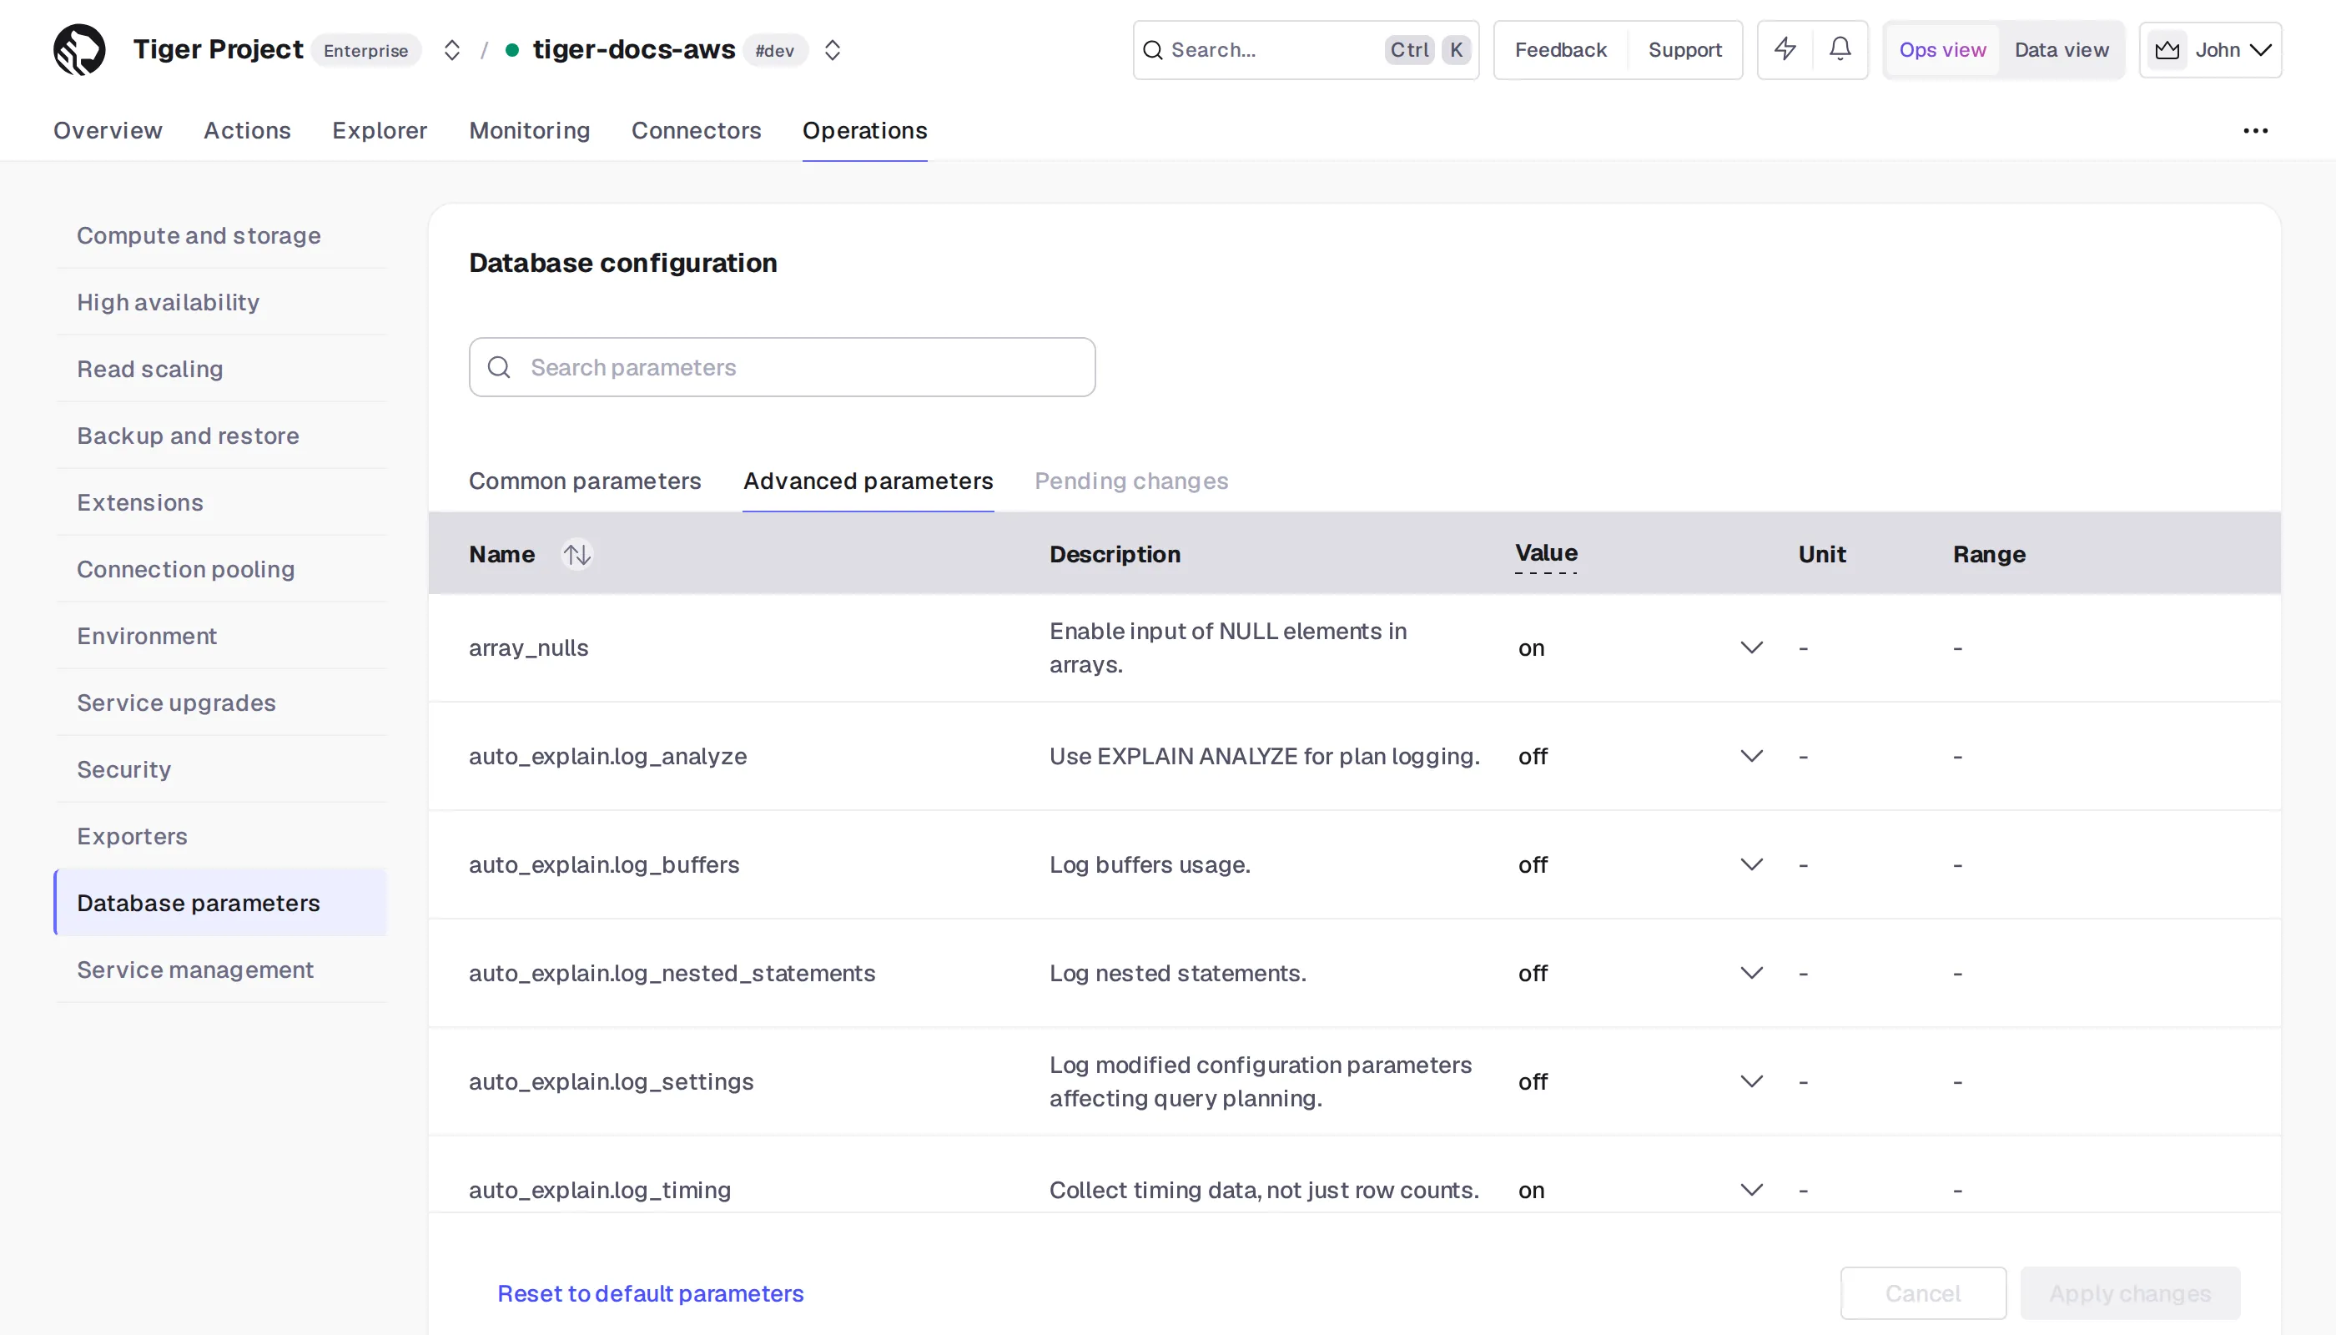This screenshot has width=2336, height=1335.
Task: Focus the top Search field
Action: point(1306,49)
